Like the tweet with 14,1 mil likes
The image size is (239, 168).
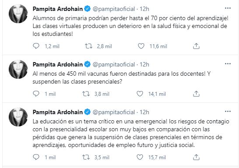[x=140, y=94]
